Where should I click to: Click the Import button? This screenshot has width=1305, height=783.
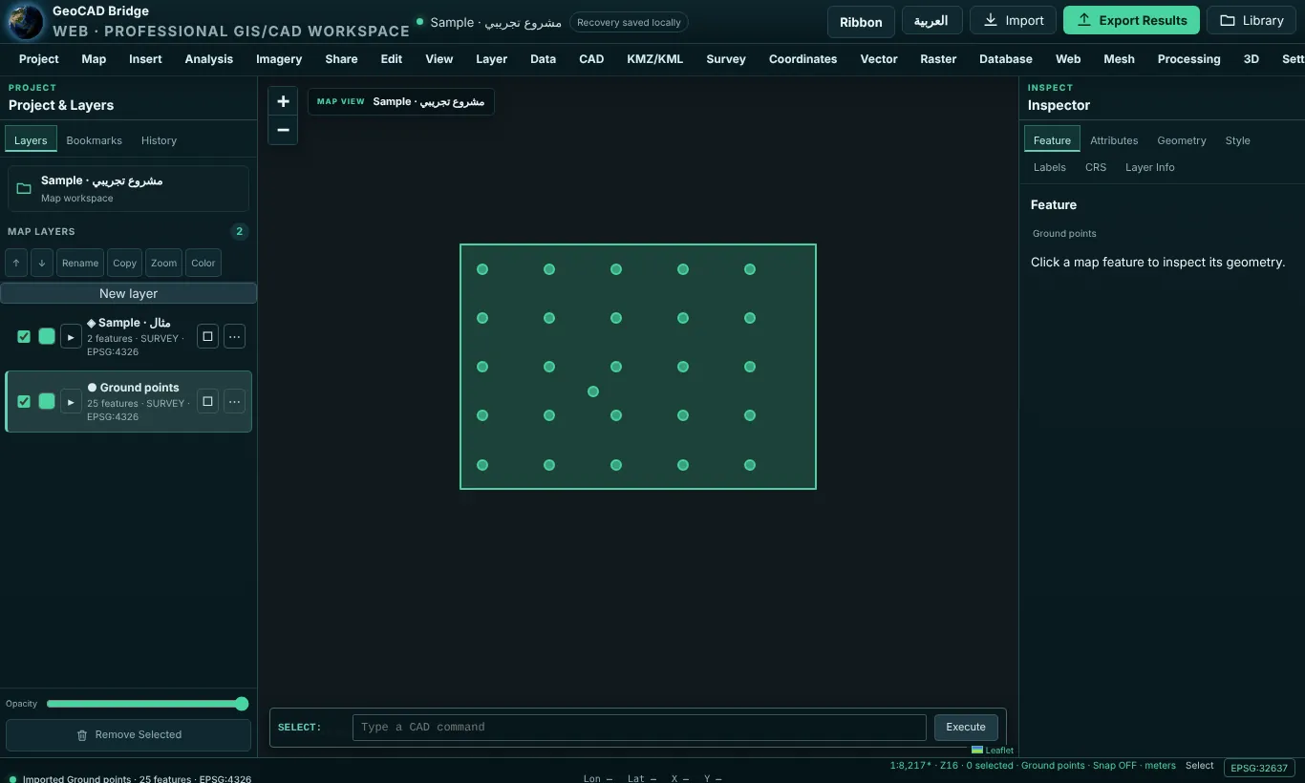[1013, 20]
